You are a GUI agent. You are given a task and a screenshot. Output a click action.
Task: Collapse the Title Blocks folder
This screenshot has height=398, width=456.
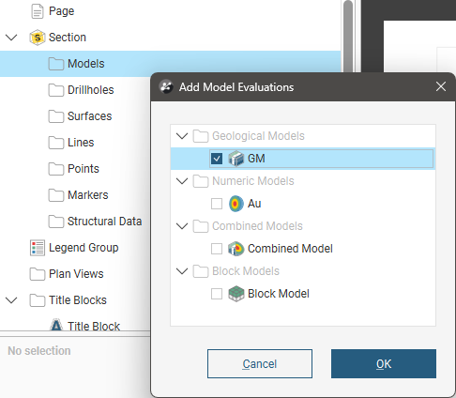click(x=11, y=300)
